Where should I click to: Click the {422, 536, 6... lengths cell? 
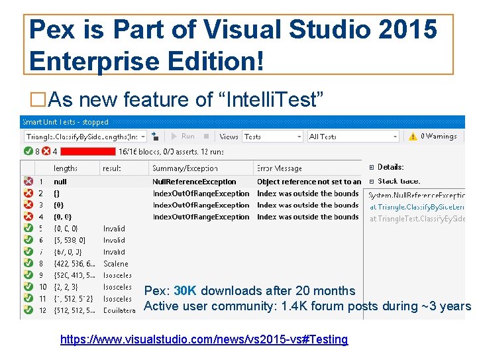(74, 264)
